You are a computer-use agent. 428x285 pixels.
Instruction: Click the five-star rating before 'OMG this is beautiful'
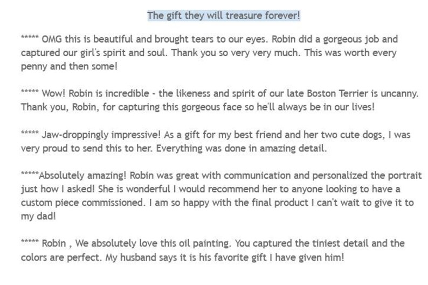[x=30, y=37]
